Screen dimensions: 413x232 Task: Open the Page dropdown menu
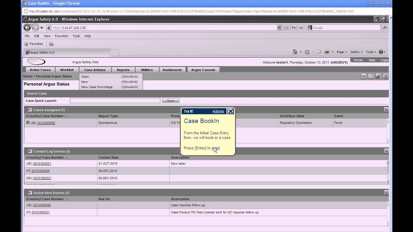(x=342, y=52)
